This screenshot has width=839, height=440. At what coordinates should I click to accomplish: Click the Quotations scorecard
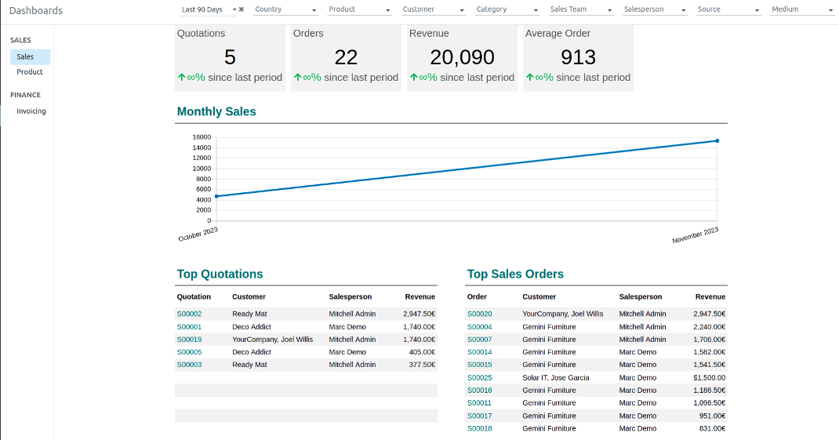(230, 57)
